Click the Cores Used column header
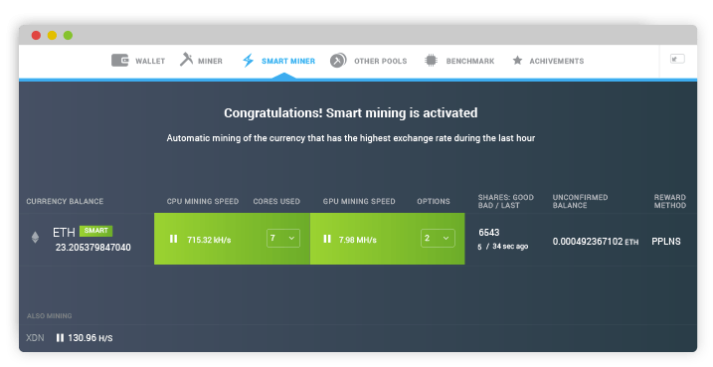Viewport: 713px width, 367px height. (276, 201)
